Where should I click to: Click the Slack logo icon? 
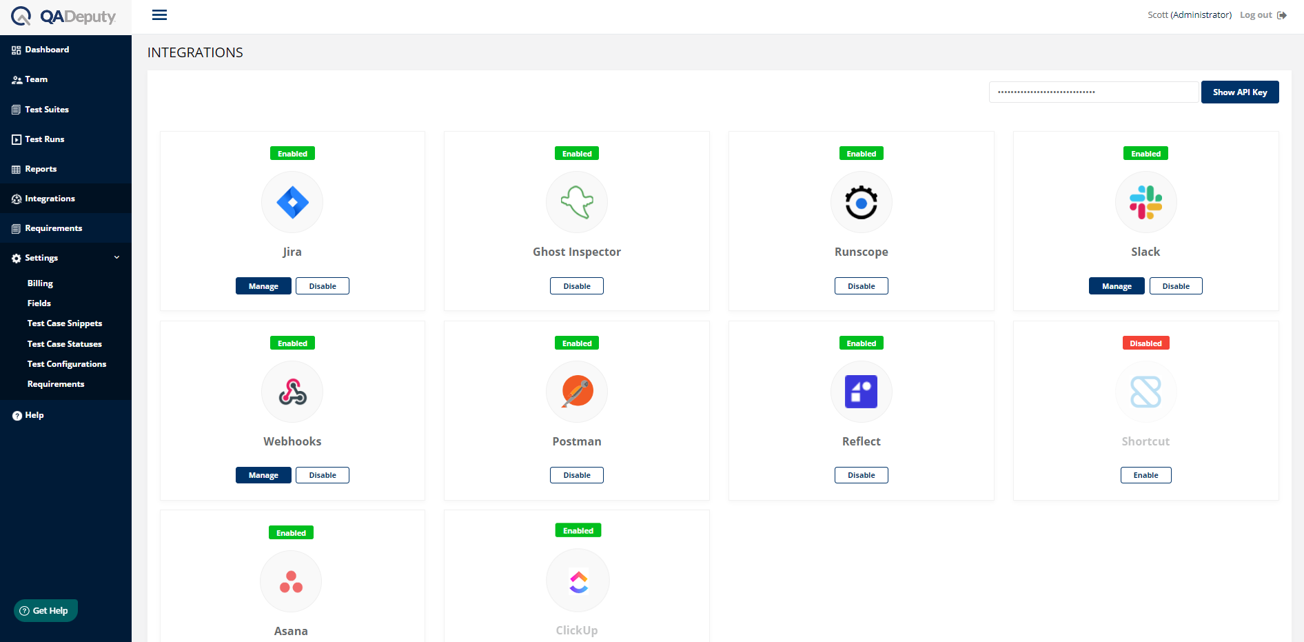click(1145, 202)
